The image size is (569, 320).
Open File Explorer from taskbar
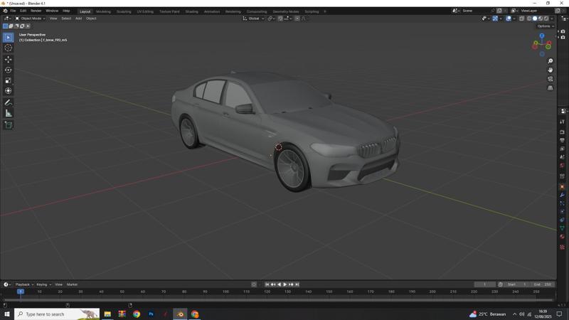pos(107,314)
